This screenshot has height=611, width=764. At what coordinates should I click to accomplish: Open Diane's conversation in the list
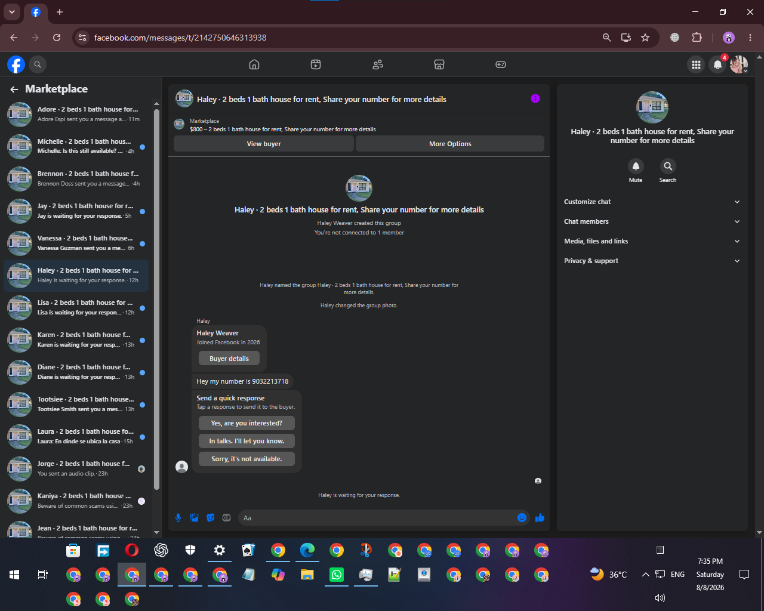pos(76,372)
